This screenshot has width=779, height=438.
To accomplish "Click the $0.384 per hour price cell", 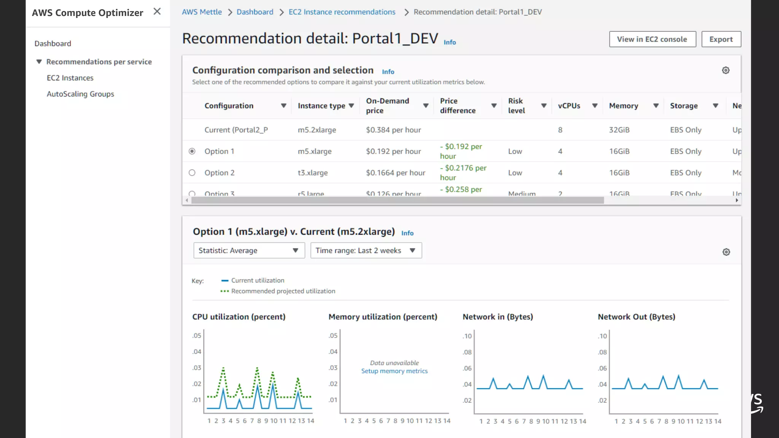I will [393, 130].
